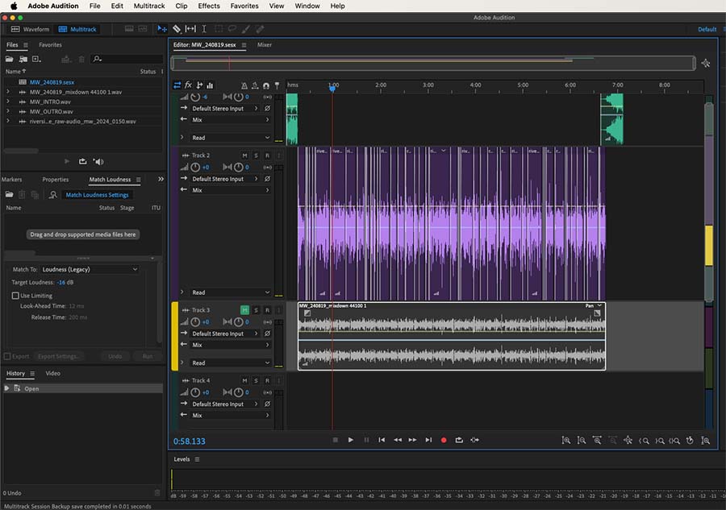Solo Track 2 with the S button
Image resolution: width=726 pixels, height=510 pixels.
point(256,155)
